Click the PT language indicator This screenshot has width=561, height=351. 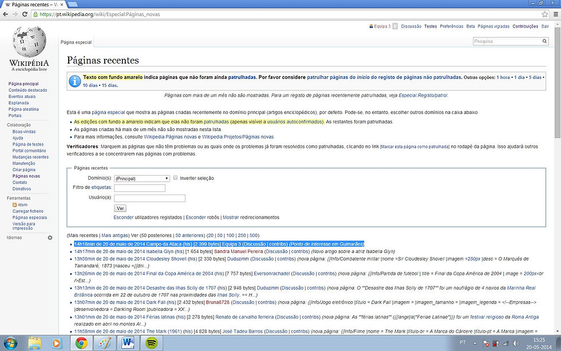tap(463, 343)
